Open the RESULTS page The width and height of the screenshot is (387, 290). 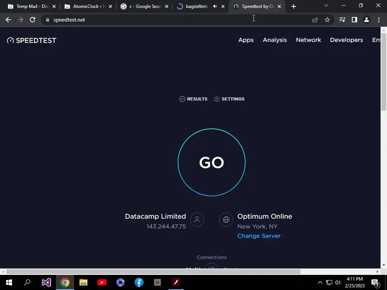coord(193,99)
